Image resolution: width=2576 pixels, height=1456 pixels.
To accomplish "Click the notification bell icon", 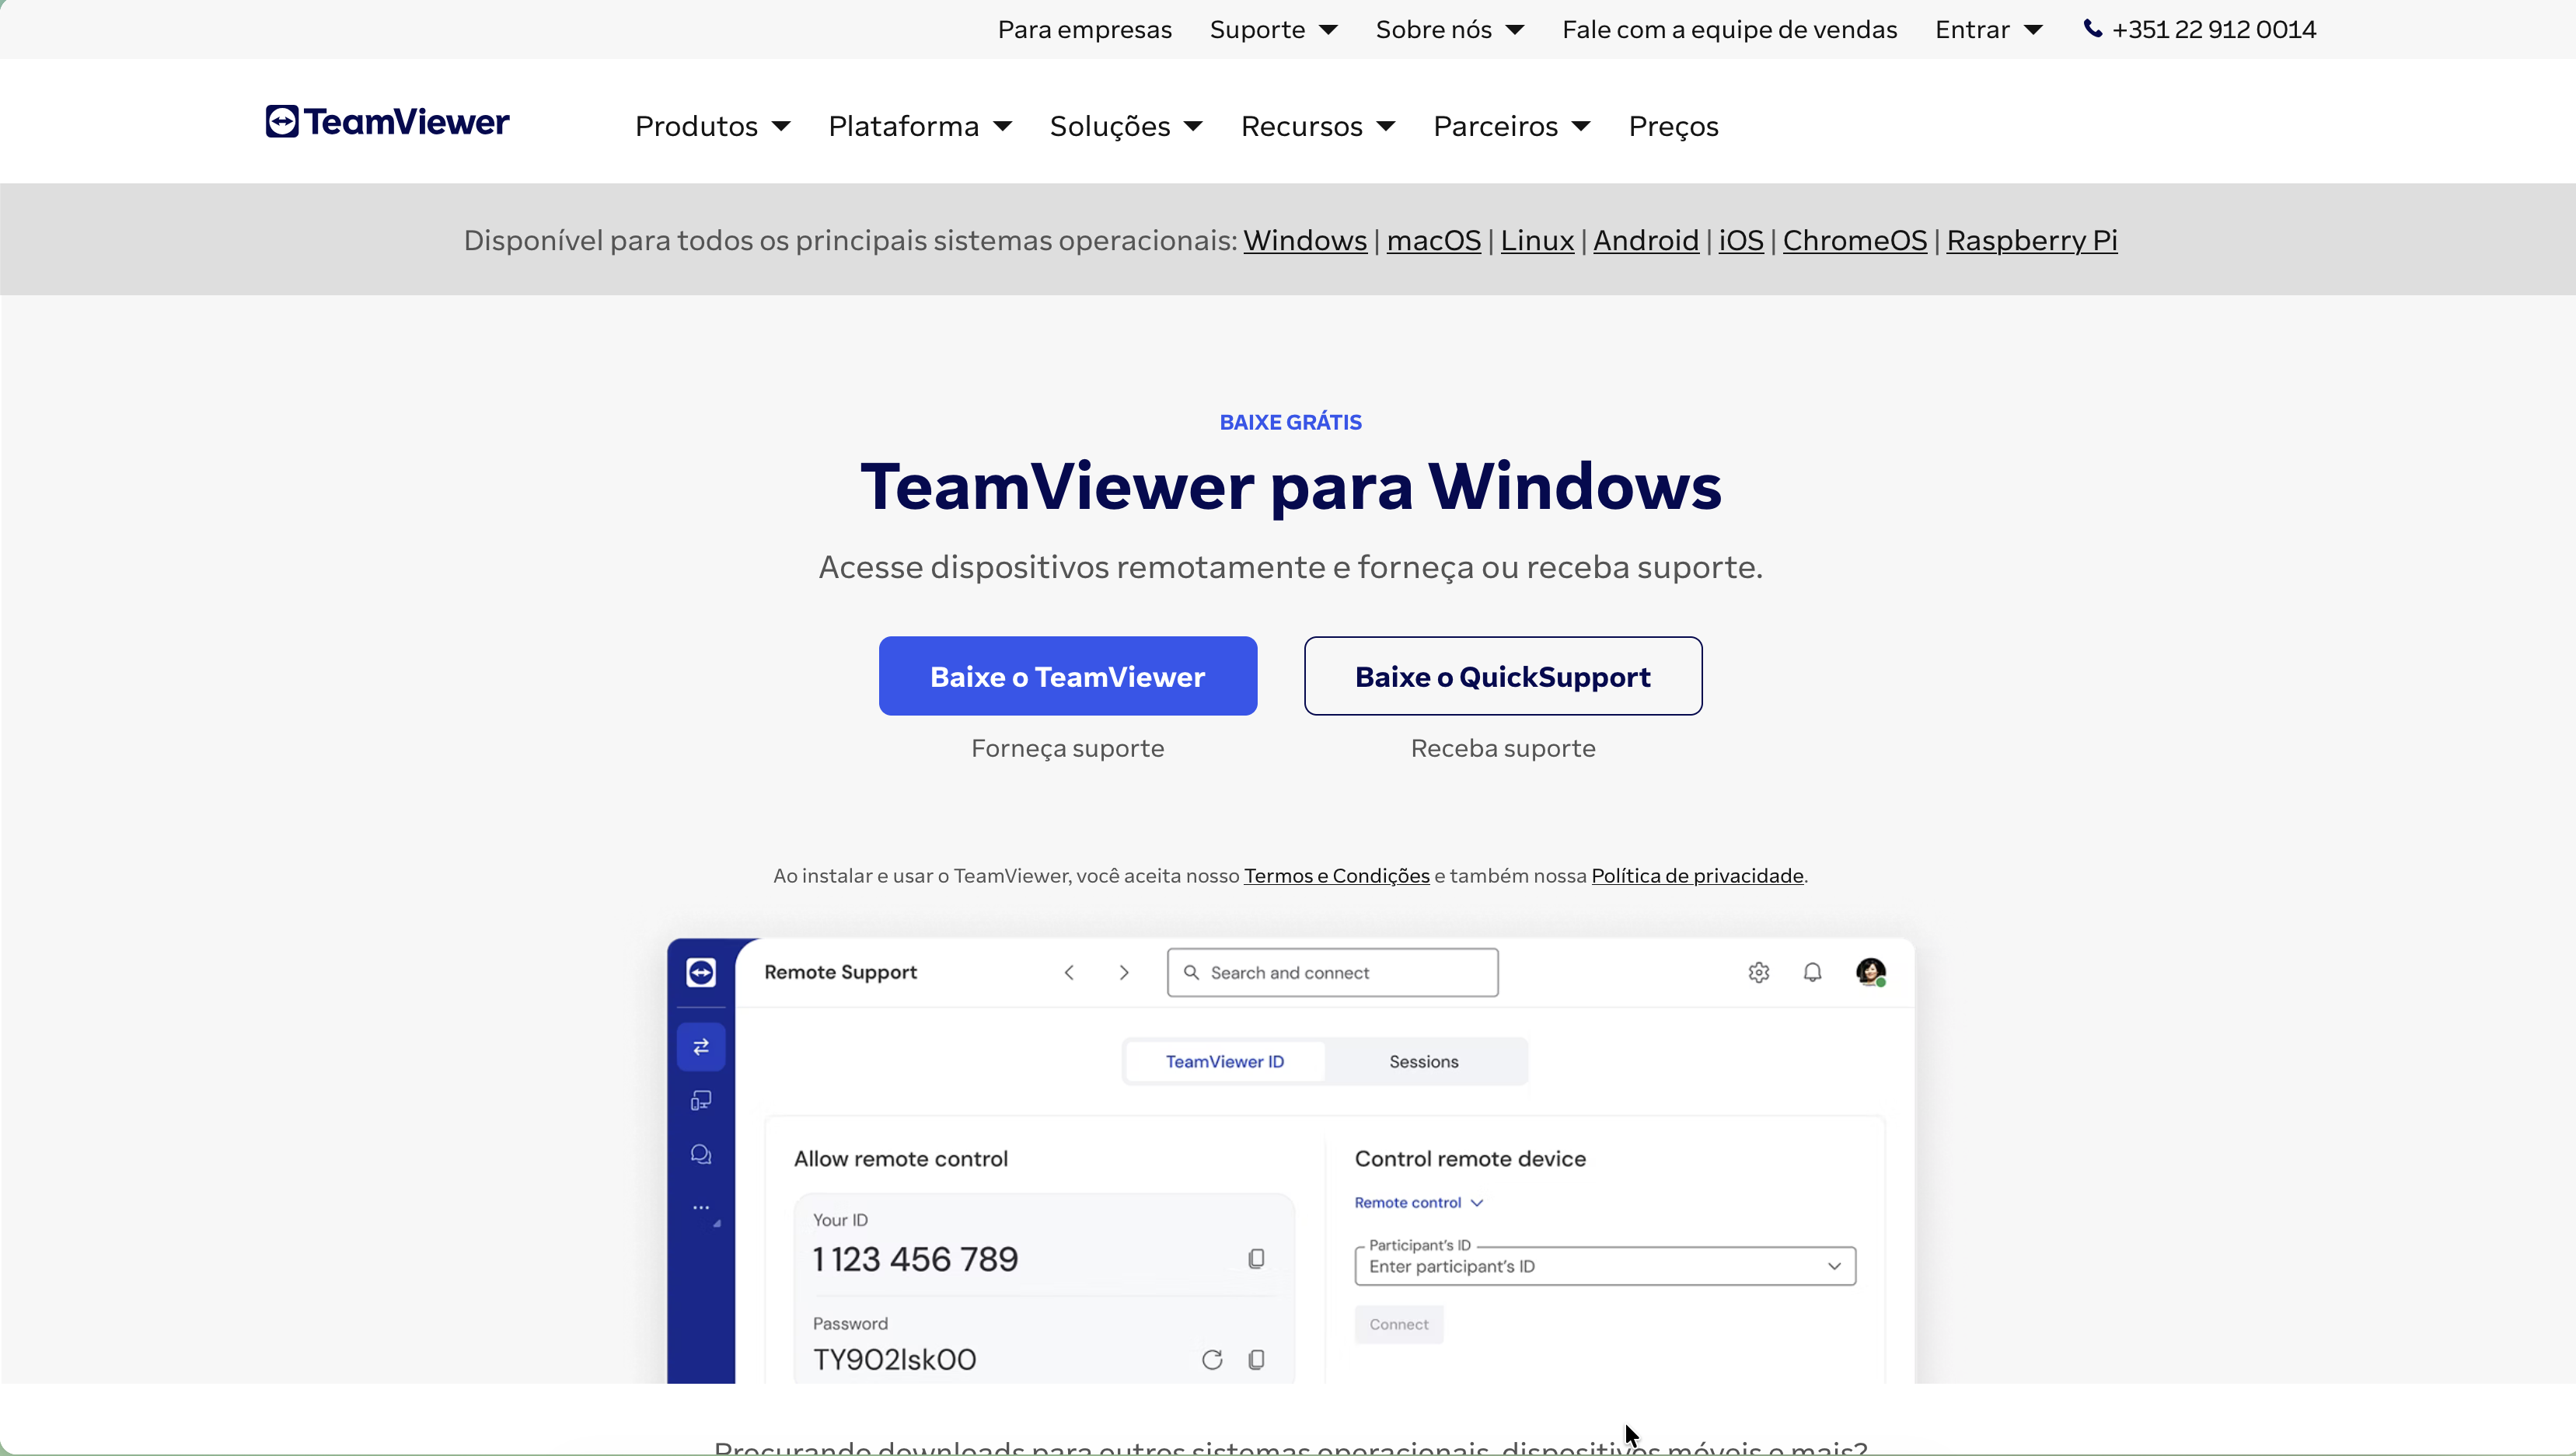I will point(1813,972).
